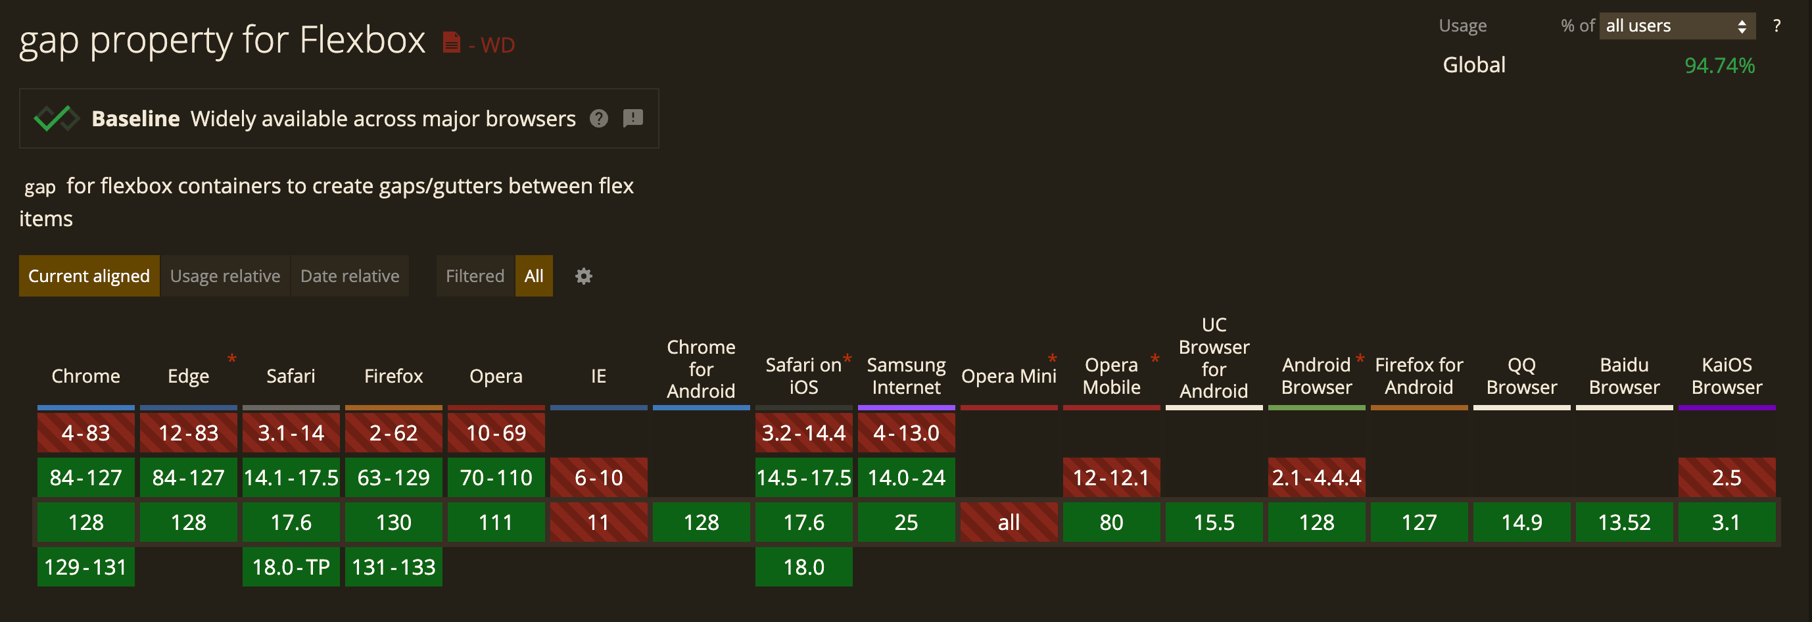The height and width of the screenshot is (622, 1812).
Task: Enable the Filtered browsers view
Action: click(x=475, y=275)
